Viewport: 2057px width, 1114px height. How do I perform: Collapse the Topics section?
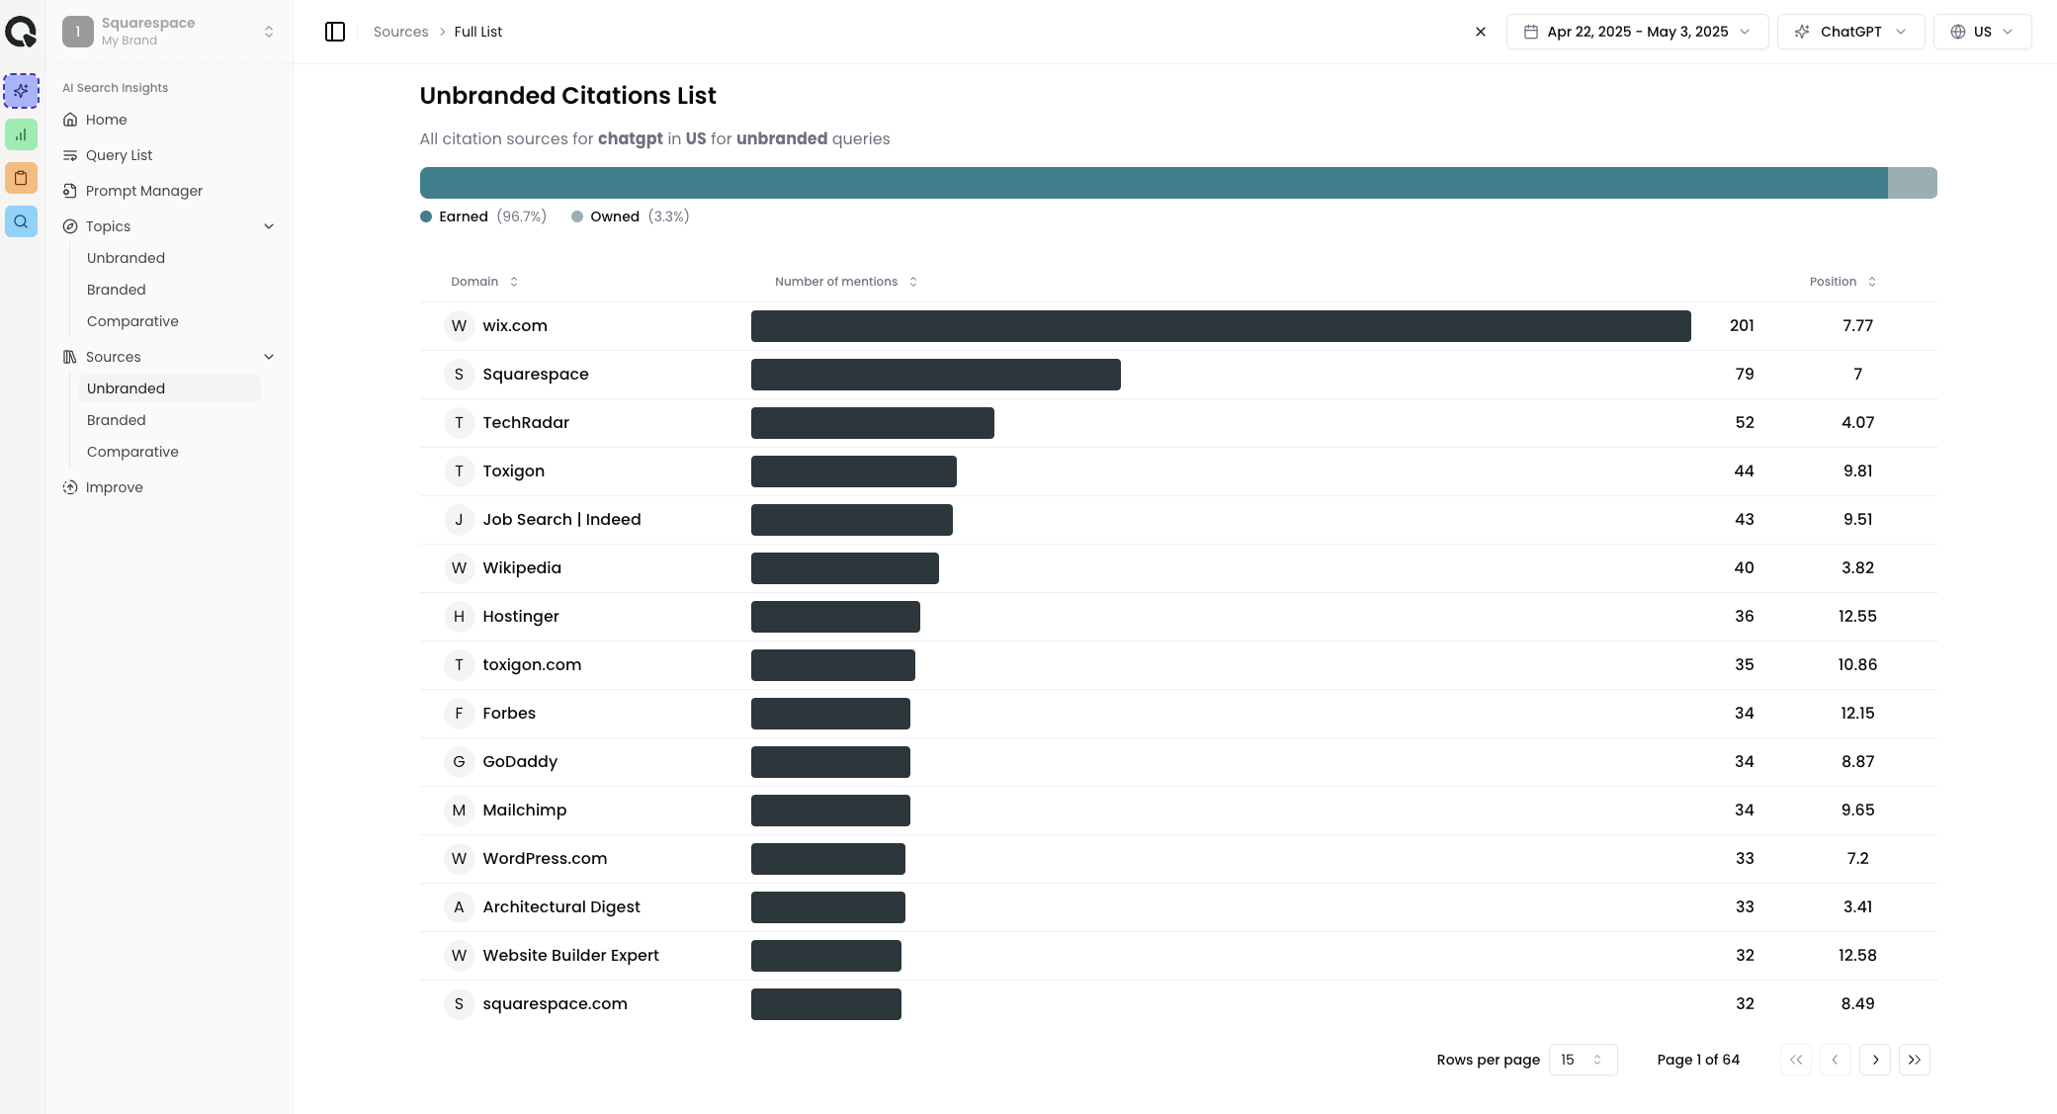pos(269,225)
